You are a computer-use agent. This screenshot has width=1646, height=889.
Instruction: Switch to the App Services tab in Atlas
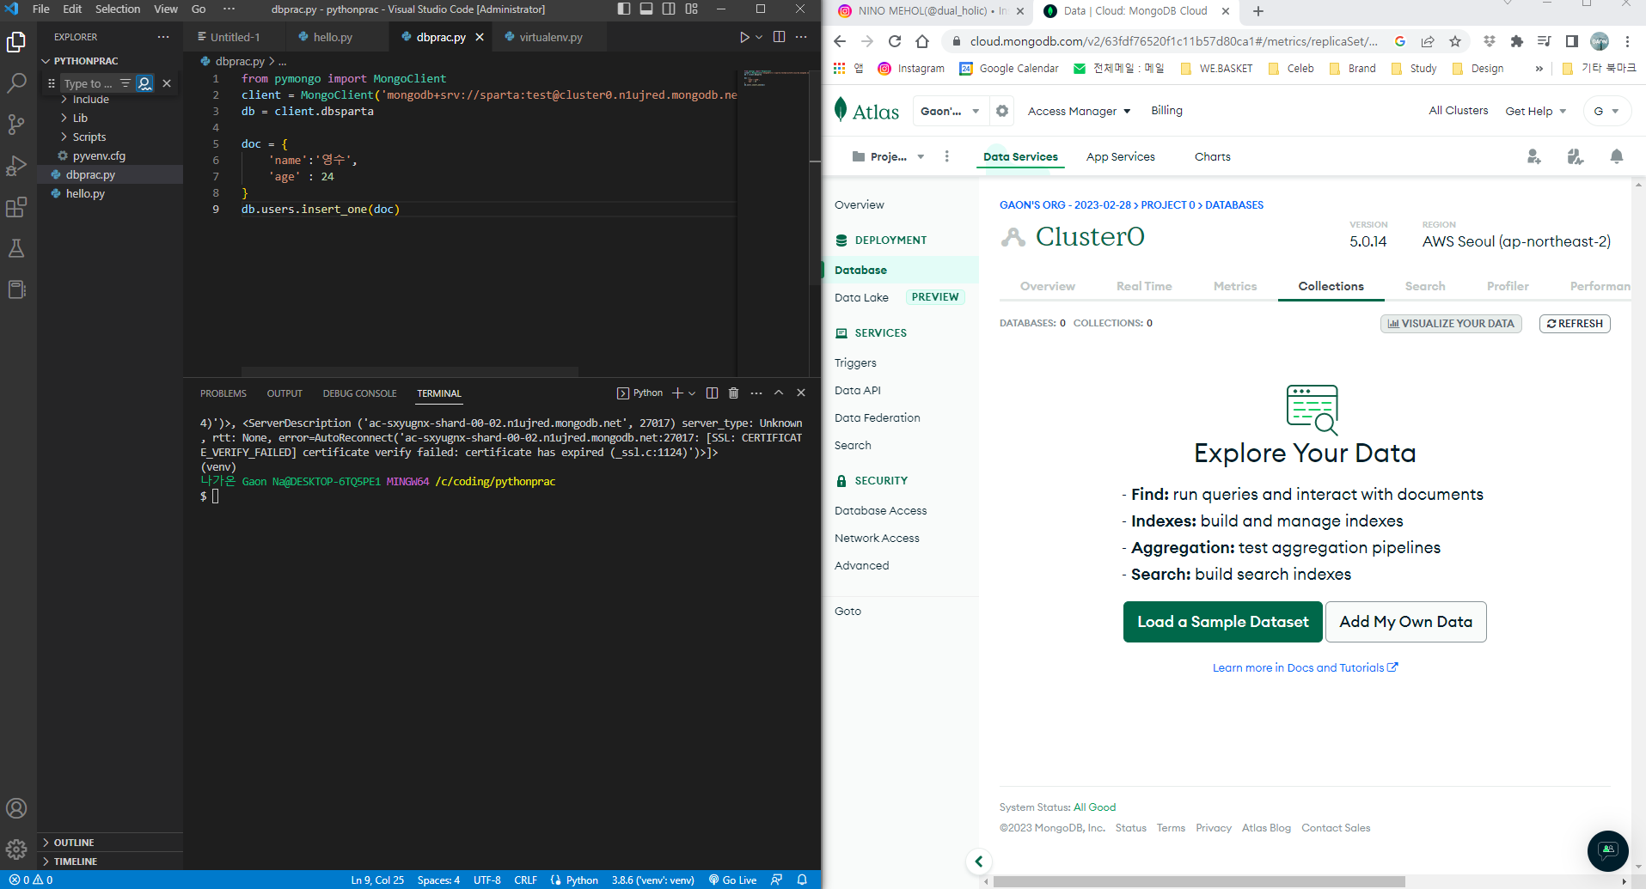pyautogui.click(x=1120, y=156)
